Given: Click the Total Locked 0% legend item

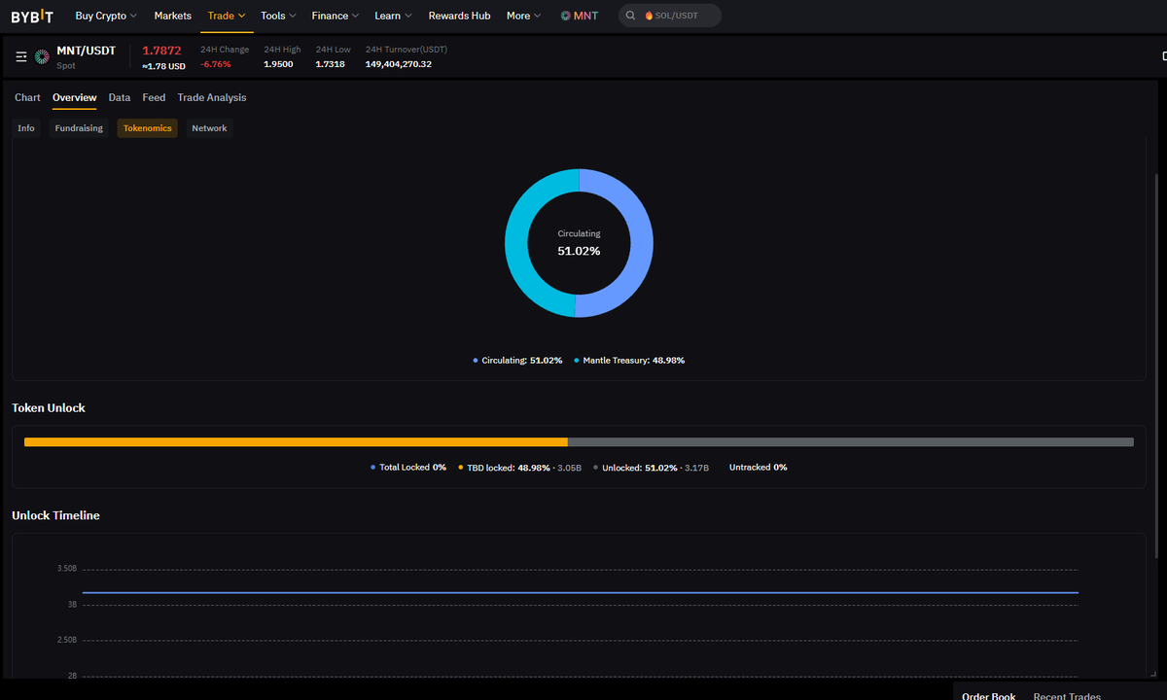Looking at the screenshot, I should pyautogui.click(x=408, y=468).
